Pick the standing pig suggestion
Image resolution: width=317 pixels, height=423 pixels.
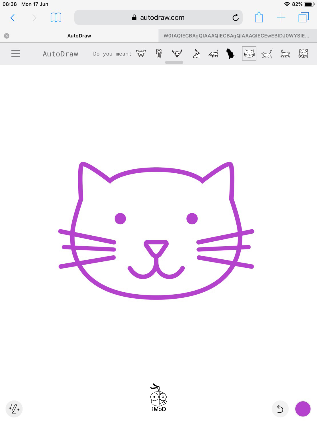159,53
